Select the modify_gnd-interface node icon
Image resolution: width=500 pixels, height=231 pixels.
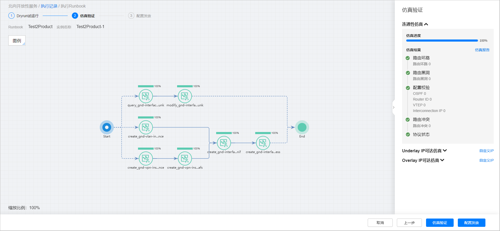185,96
